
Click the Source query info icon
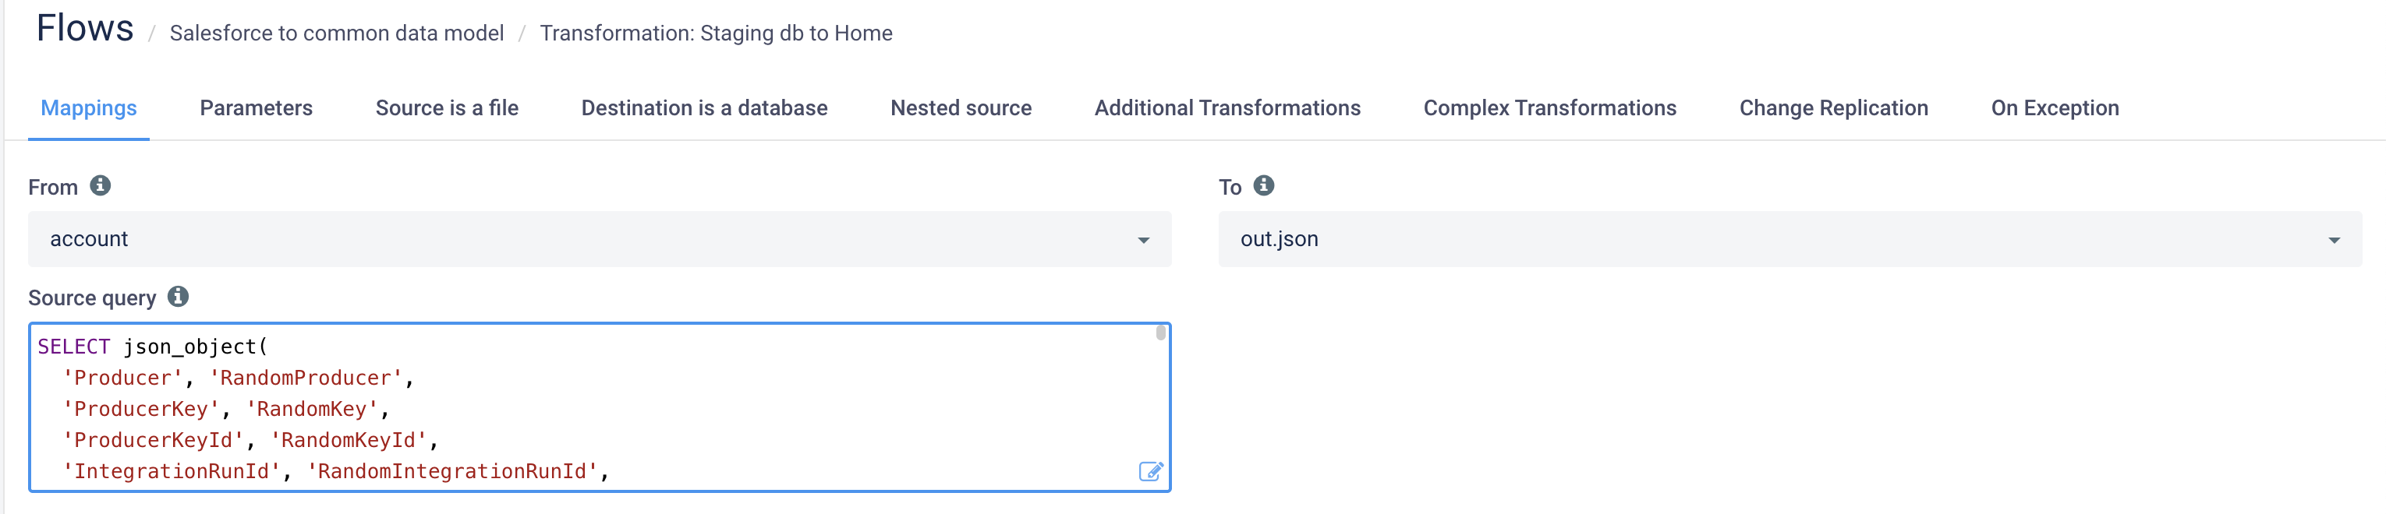[178, 297]
